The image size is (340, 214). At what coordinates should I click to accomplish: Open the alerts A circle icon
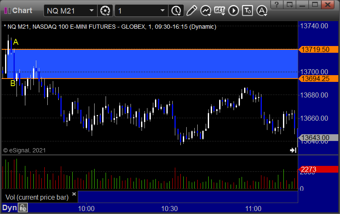(262, 11)
